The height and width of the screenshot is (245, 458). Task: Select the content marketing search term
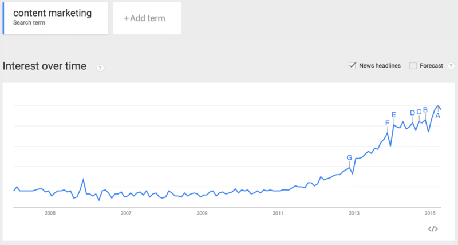(56, 17)
